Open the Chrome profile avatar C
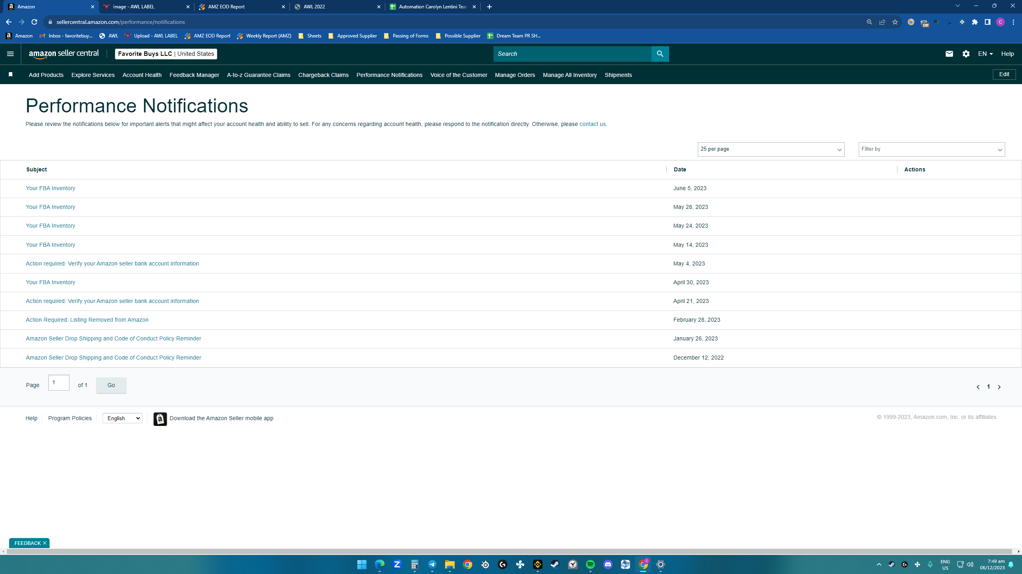1022x574 pixels. pyautogui.click(x=1000, y=22)
